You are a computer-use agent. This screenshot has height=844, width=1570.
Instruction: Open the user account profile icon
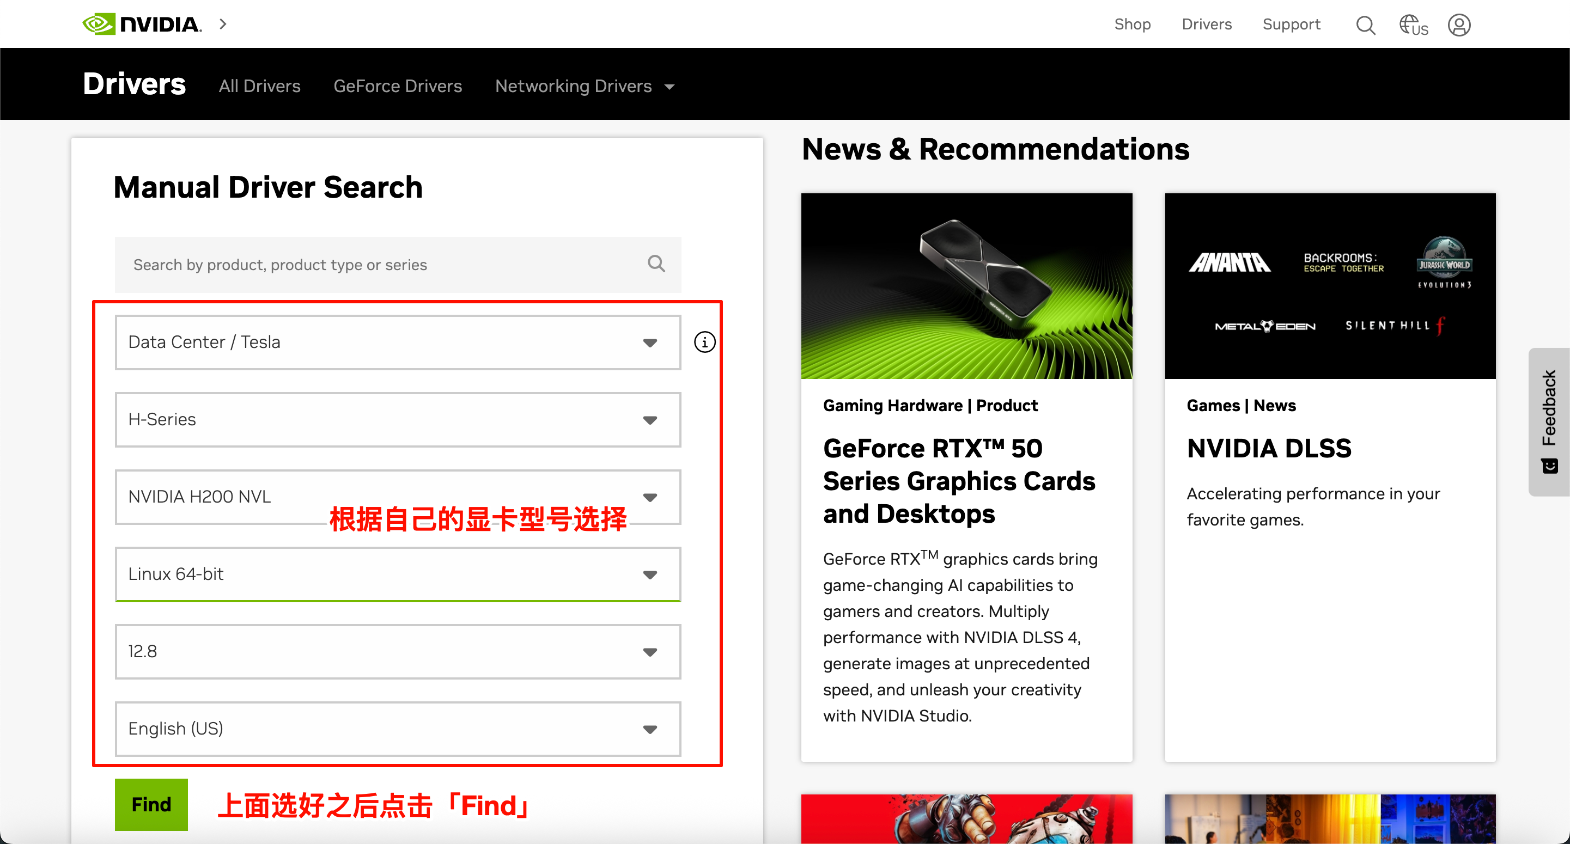(1459, 25)
